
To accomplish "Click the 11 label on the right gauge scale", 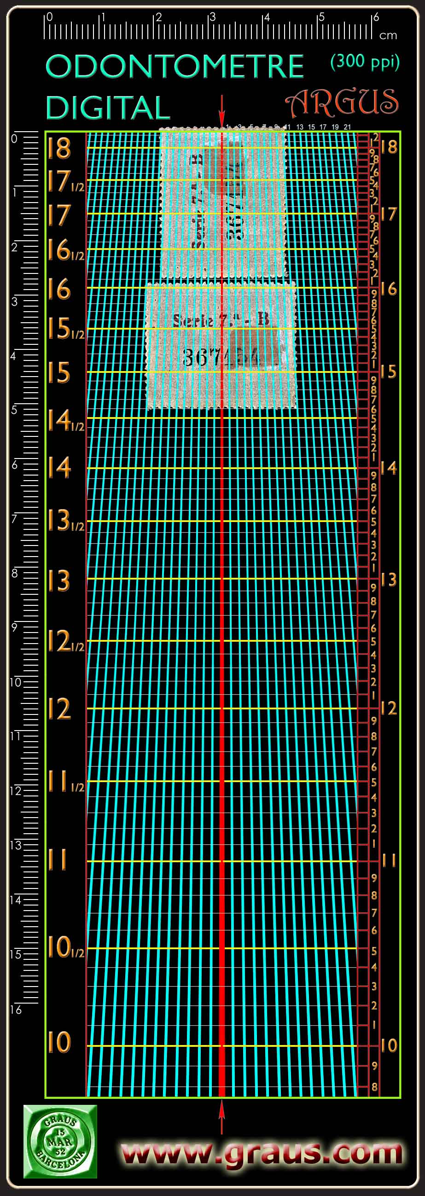I will [389, 861].
